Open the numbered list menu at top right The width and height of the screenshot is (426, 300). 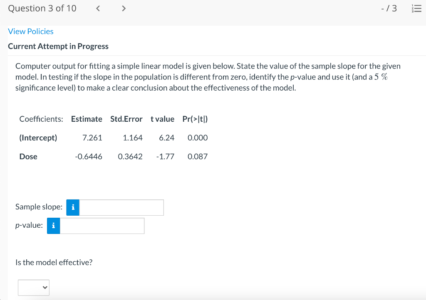417,8
